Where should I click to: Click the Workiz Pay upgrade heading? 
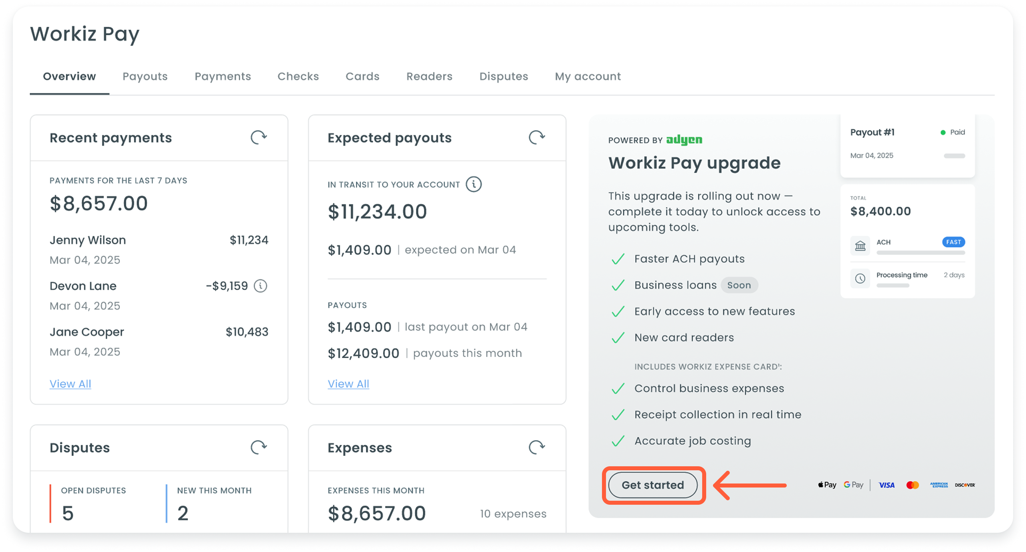tap(695, 163)
